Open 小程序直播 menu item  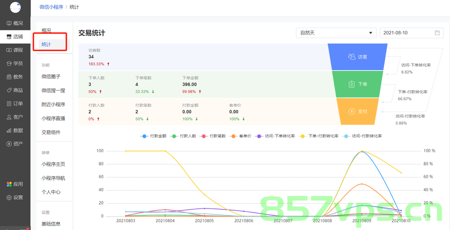(53, 118)
